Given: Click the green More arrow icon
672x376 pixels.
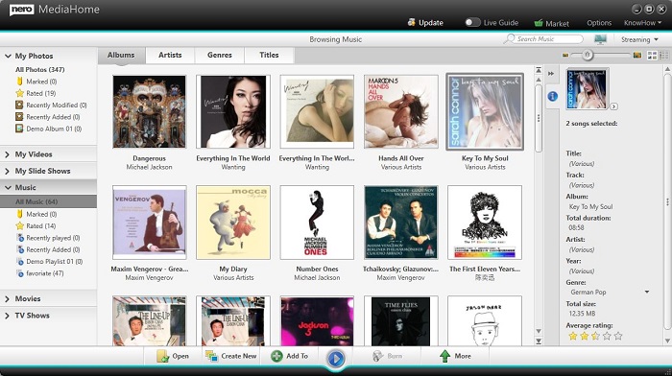Looking at the screenshot, I should [444, 356].
